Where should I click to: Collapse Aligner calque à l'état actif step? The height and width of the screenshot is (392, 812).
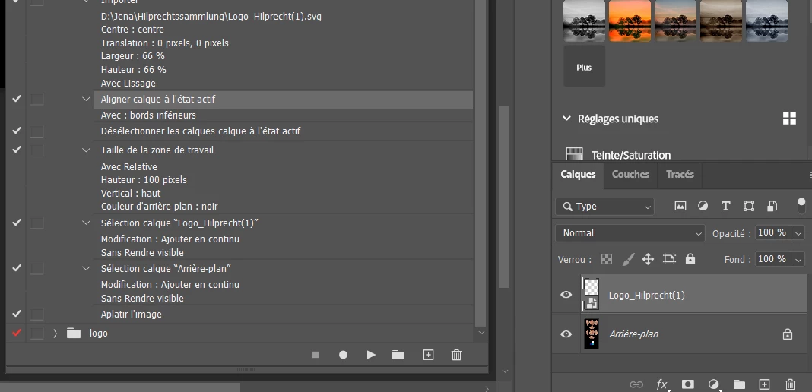[86, 99]
